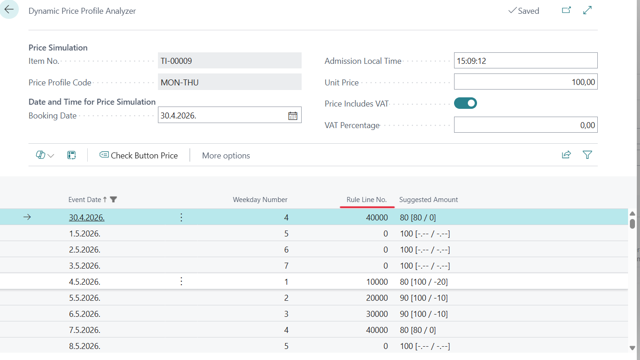The image size is (640, 360).
Task: Select the 2.5.2026. event date cell
Action: click(x=84, y=249)
